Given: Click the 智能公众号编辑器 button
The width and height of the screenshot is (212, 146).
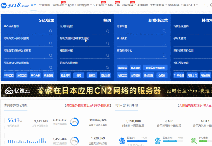Looking at the screenshot, I should tap(155, 68).
